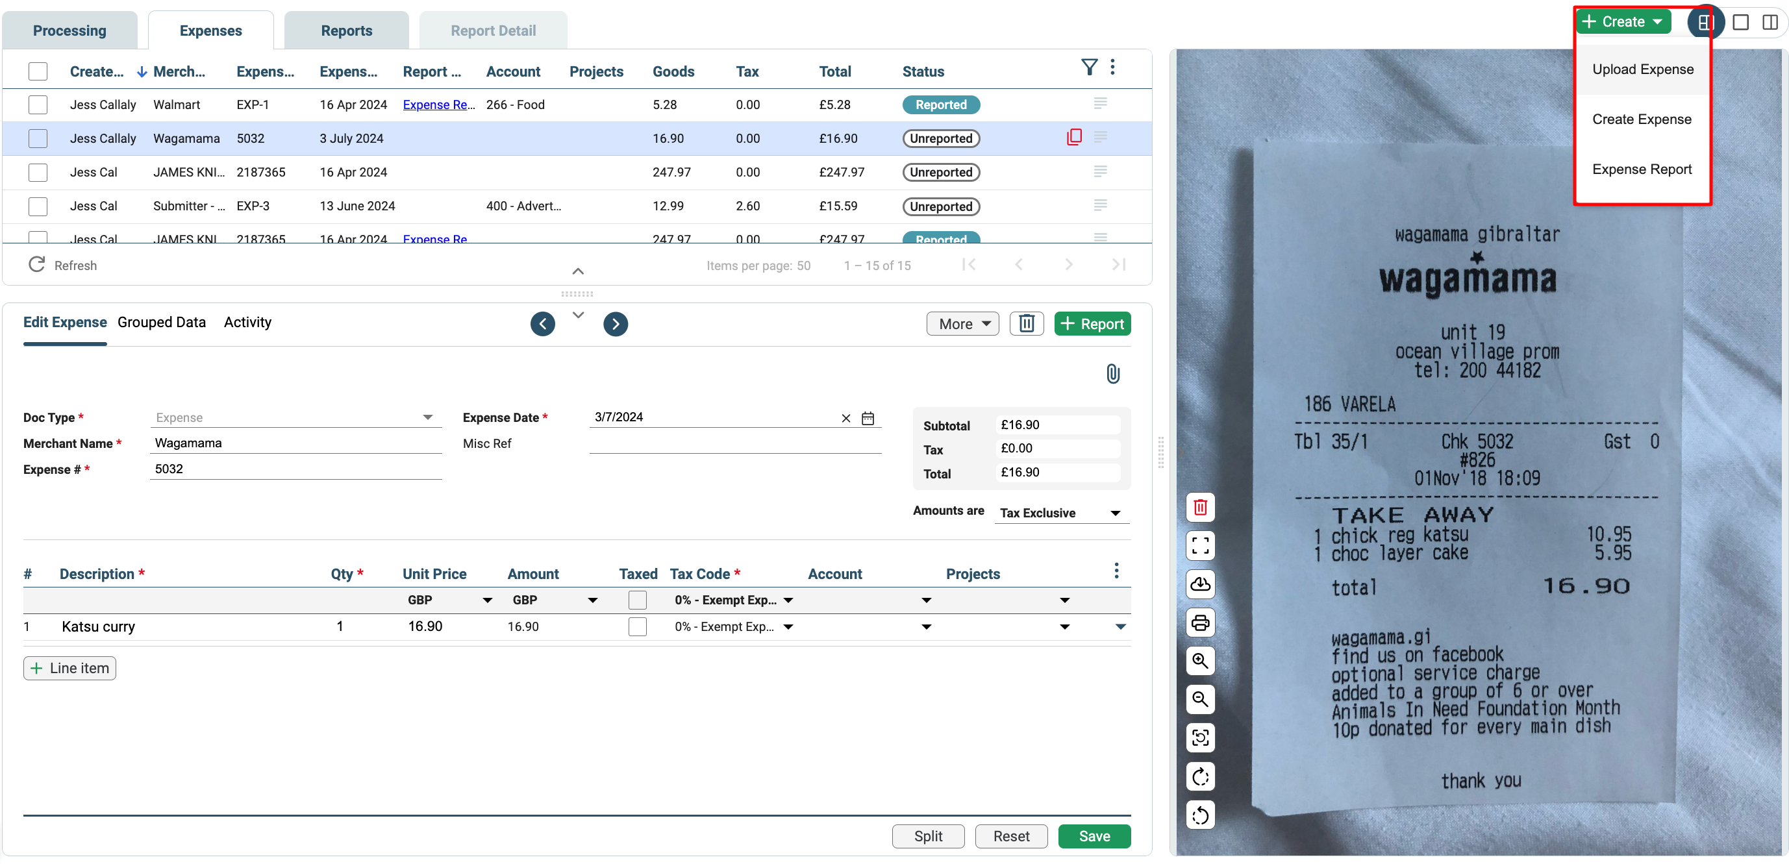
Task: Rotate the receipt clockwise
Action: pos(1200,776)
